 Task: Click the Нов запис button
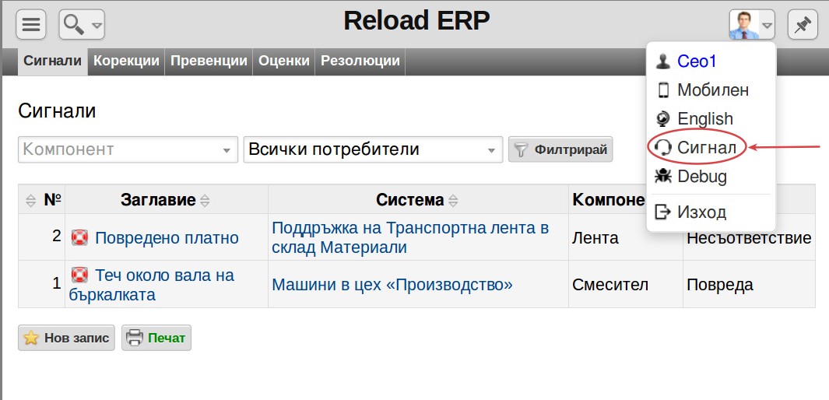66,339
